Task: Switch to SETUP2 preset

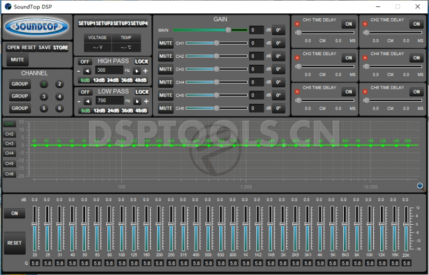Action: pos(104,23)
